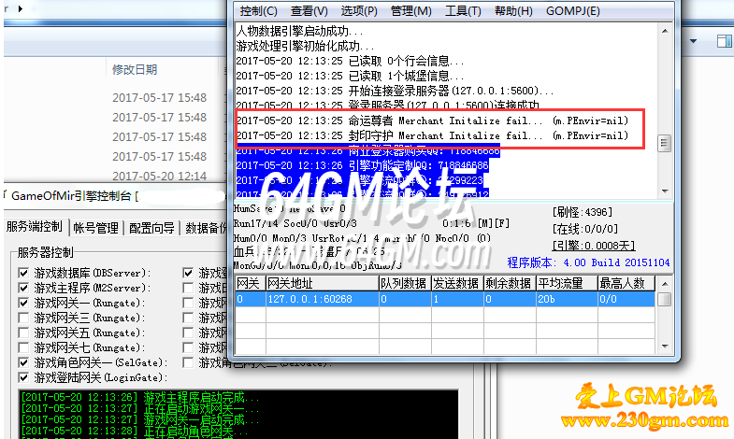
Task: Click scroll-up arrow of the log panel
Action: click(x=664, y=31)
